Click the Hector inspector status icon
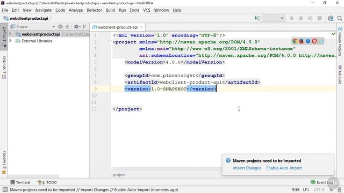Screen dimensions: 344x193 (x=340, y=190)
